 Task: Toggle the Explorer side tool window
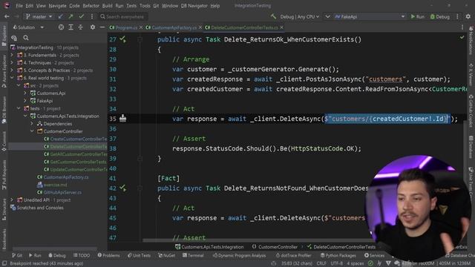pyautogui.click(x=4, y=36)
